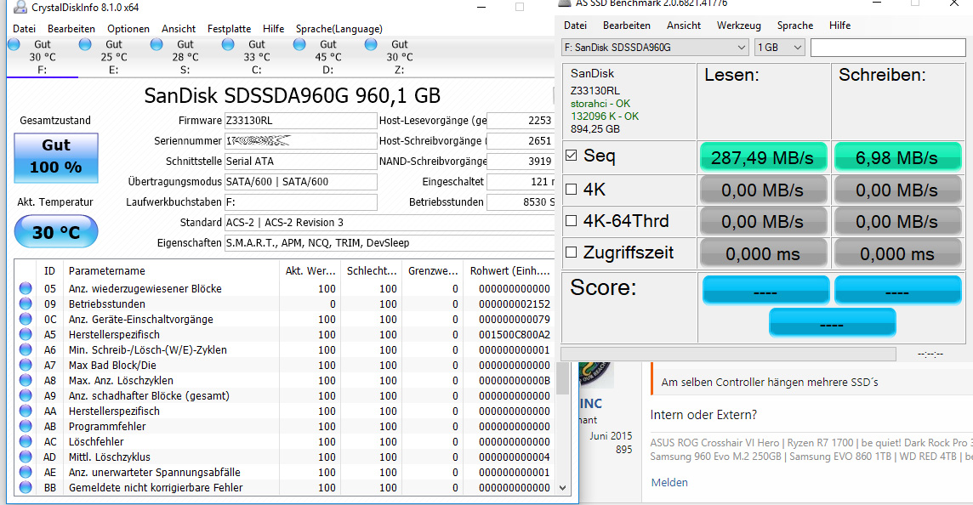This screenshot has height=505, width=973.
Task: Click status dot for Programmfehler row
Action: (x=26, y=426)
